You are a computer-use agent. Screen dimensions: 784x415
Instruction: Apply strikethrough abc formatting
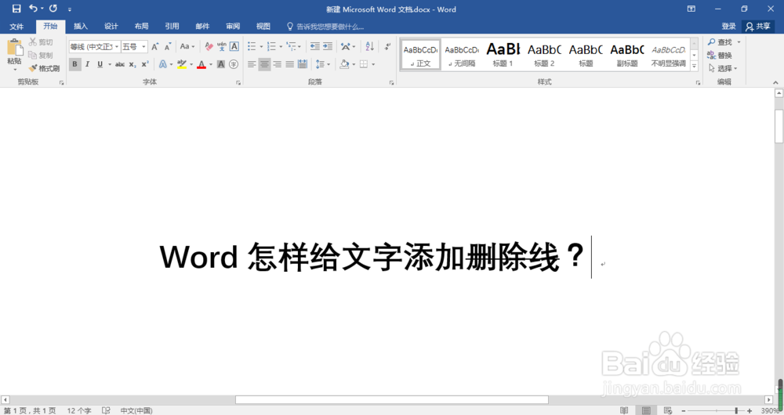click(x=120, y=64)
